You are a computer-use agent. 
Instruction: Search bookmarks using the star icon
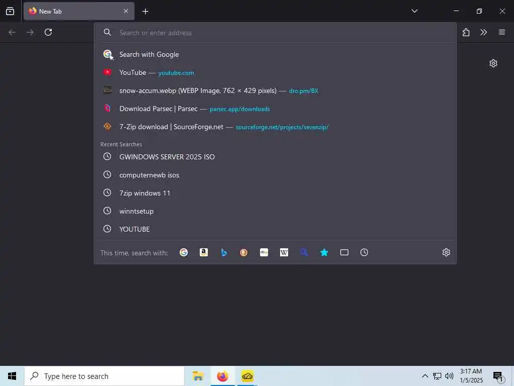[x=324, y=252]
